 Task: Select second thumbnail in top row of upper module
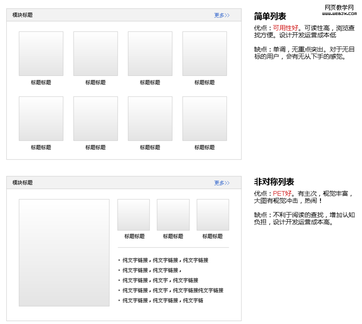pyautogui.click(x=96, y=54)
